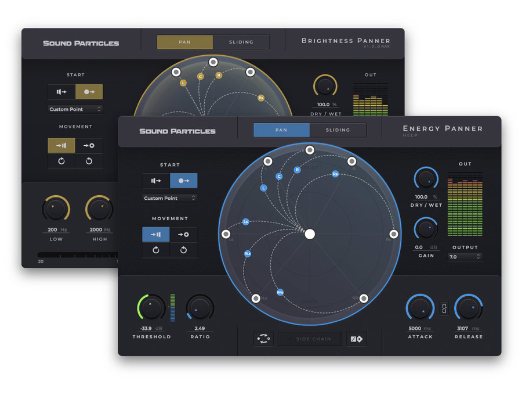Select the PAN tab in Energy Panner
Image resolution: width=522 pixels, height=399 pixels.
pyautogui.click(x=281, y=130)
